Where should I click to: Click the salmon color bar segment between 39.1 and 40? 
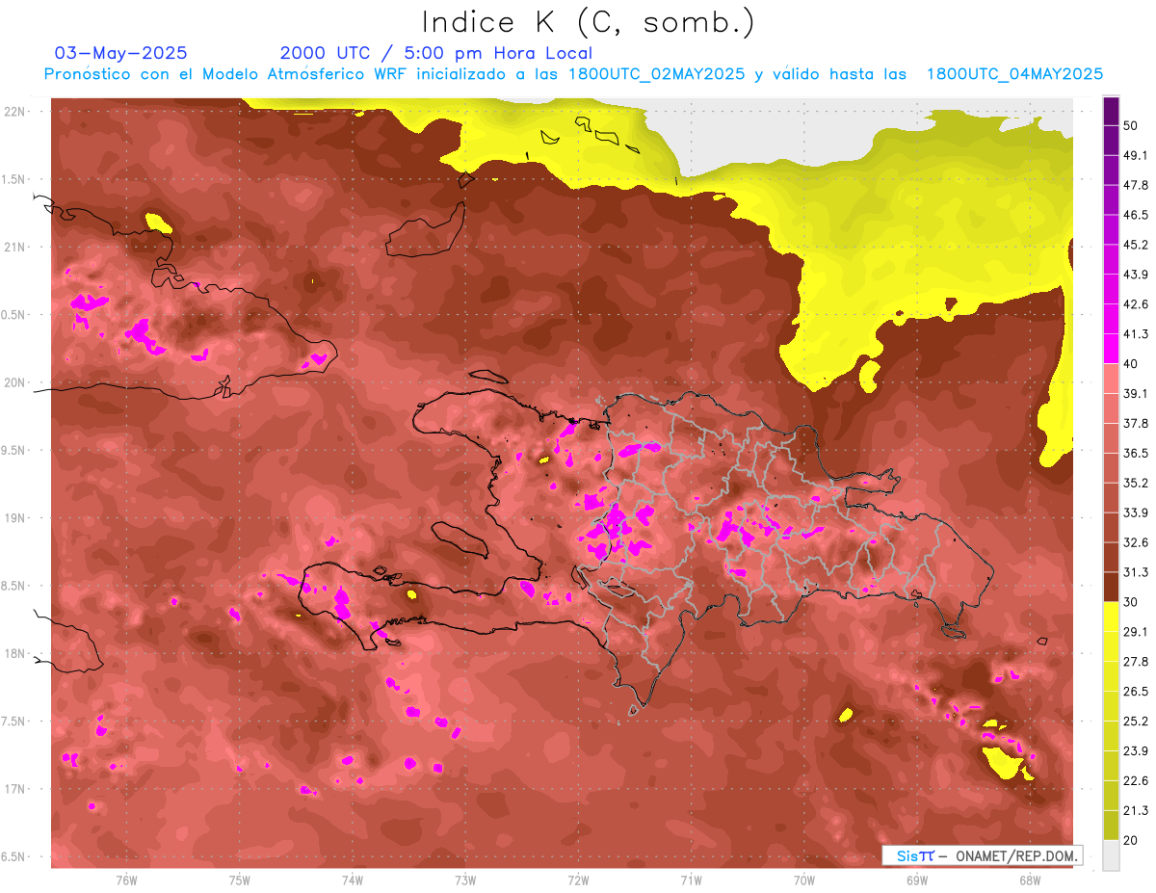(1111, 378)
